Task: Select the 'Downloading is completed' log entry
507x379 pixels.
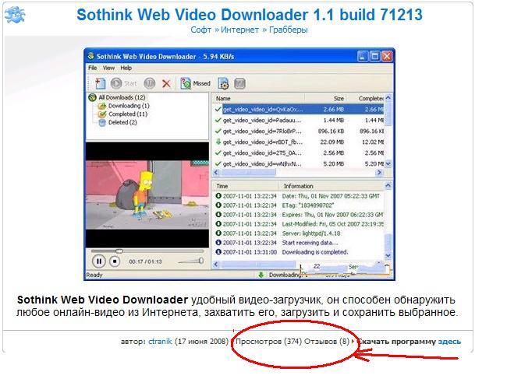Action: (x=299, y=252)
